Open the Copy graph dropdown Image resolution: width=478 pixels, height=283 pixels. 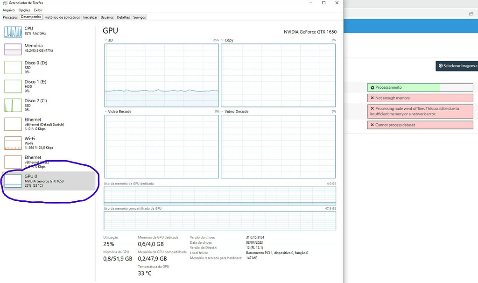[223, 40]
